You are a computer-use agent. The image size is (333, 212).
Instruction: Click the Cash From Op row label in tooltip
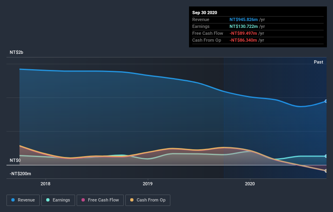(206, 40)
